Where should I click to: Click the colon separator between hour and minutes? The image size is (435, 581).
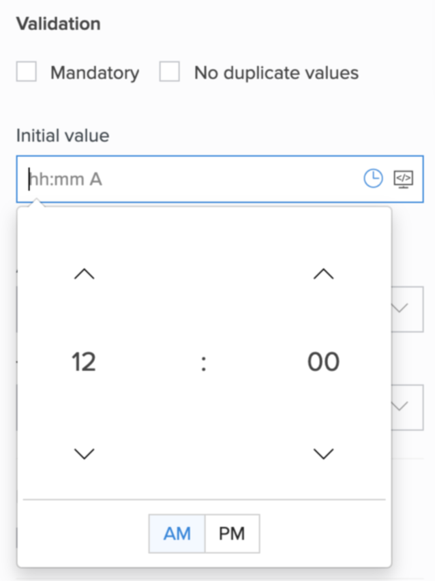pyautogui.click(x=203, y=363)
